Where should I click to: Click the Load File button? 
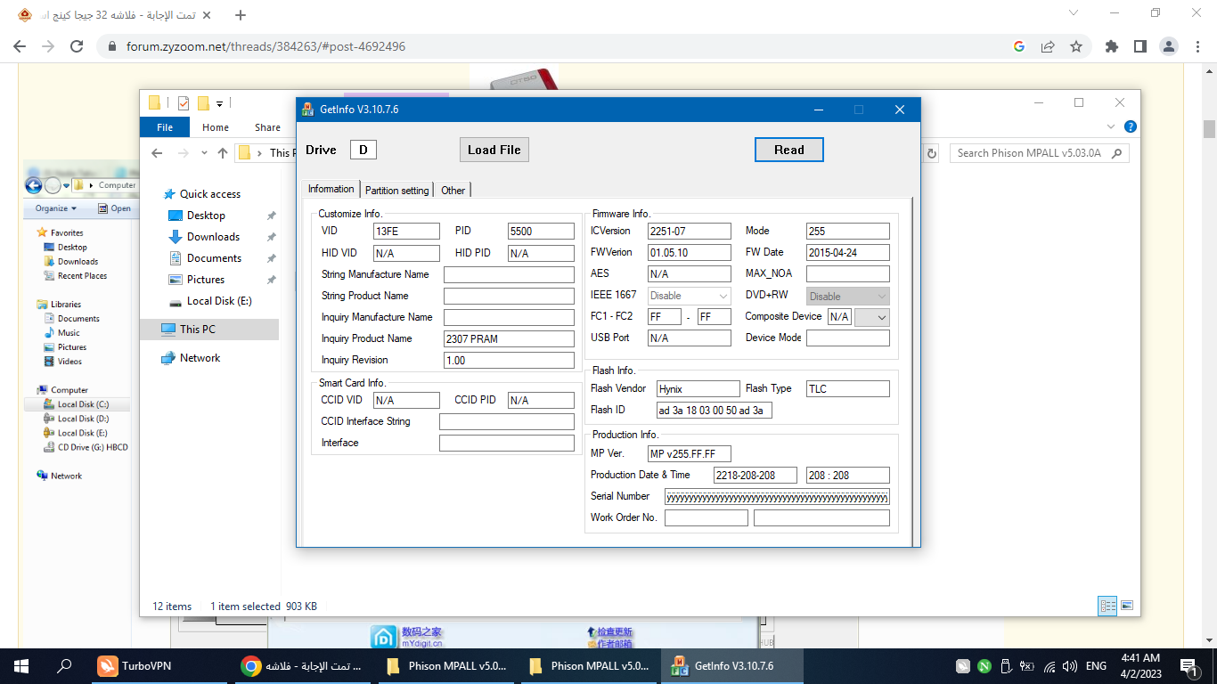[494, 150]
